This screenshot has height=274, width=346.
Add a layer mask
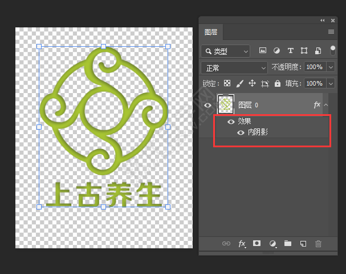257,244
